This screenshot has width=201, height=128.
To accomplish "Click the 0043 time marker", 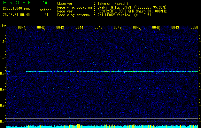I will [60, 27].
